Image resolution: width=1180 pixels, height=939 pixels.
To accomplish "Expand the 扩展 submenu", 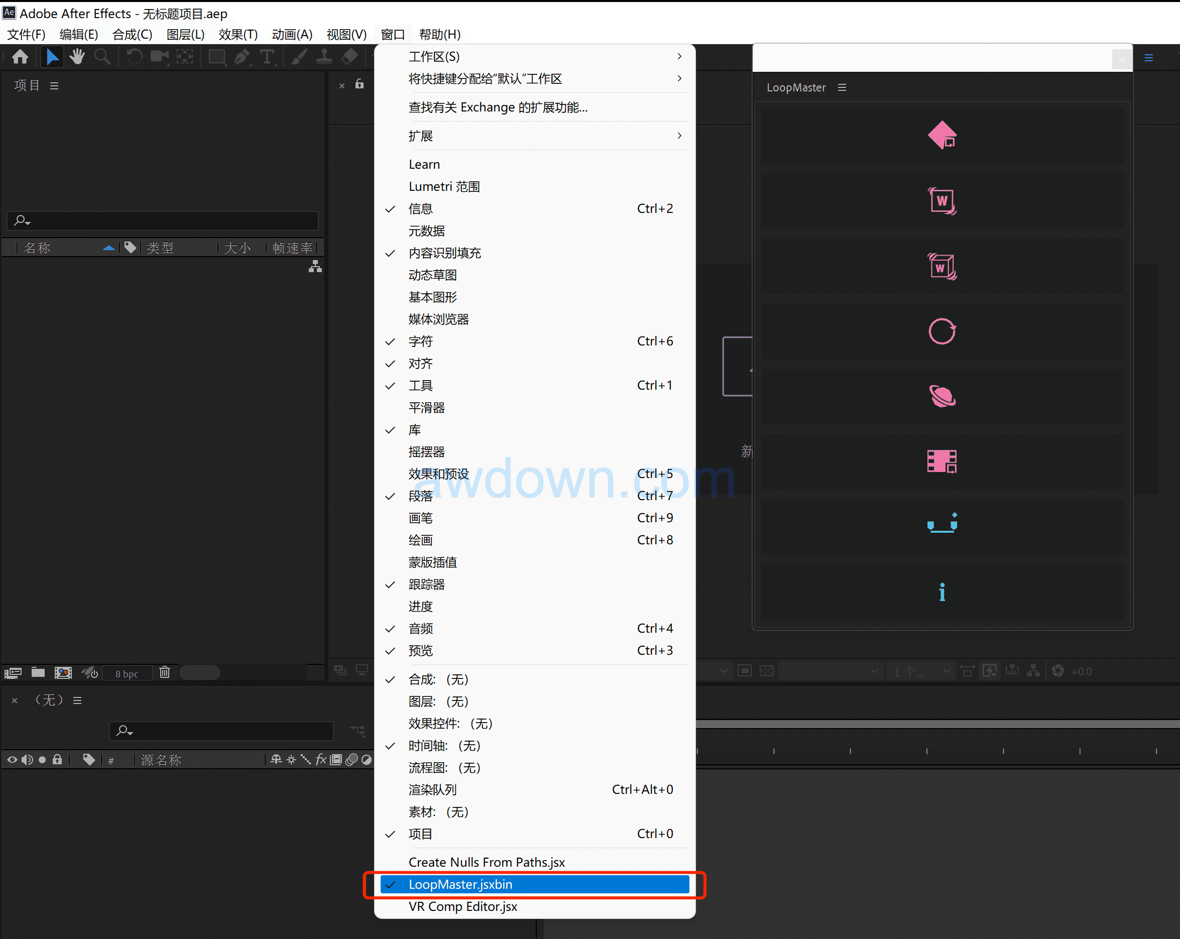I will tap(420, 136).
